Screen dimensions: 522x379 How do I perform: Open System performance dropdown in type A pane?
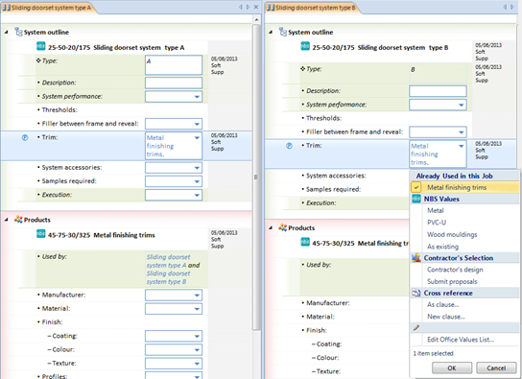(197, 97)
